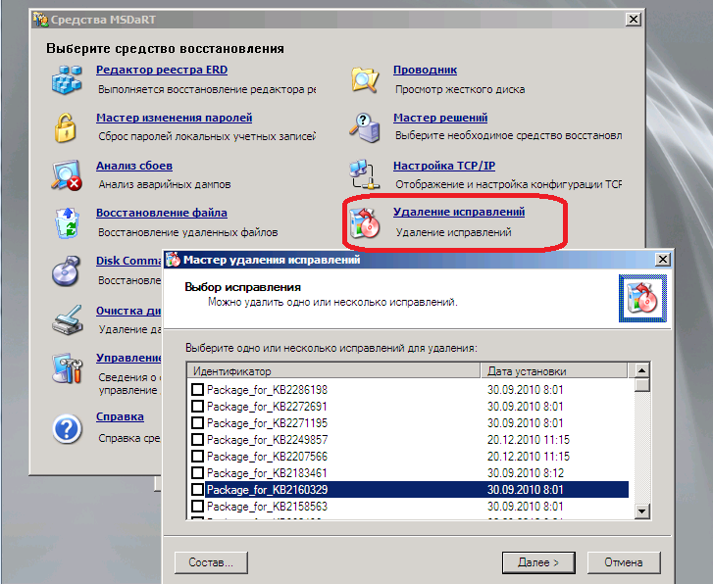This screenshot has width=713, height=584.
Task: Select the Package_for_KB2286198 row text
Action: click(267, 389)
